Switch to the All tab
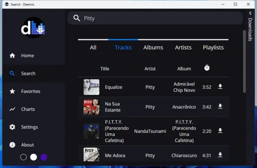 tap(93, 47)
